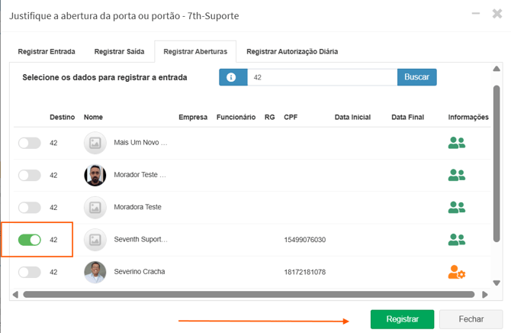Click Severino Cracha profile photo
The image size is (511, 333).
coord(95,272)
